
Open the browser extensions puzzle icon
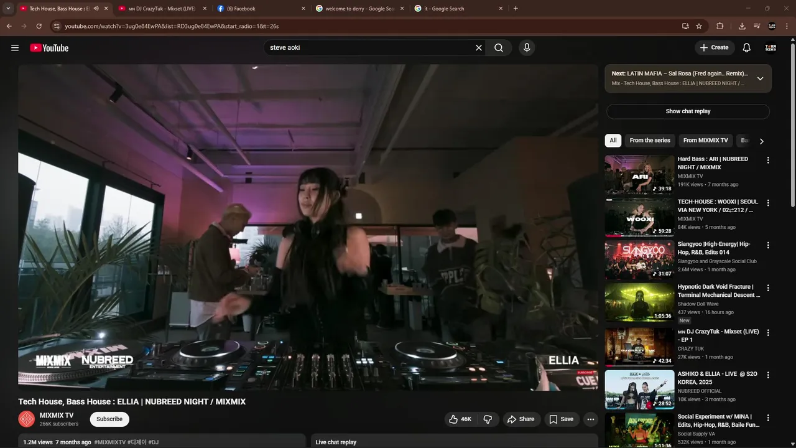point(720,26)
